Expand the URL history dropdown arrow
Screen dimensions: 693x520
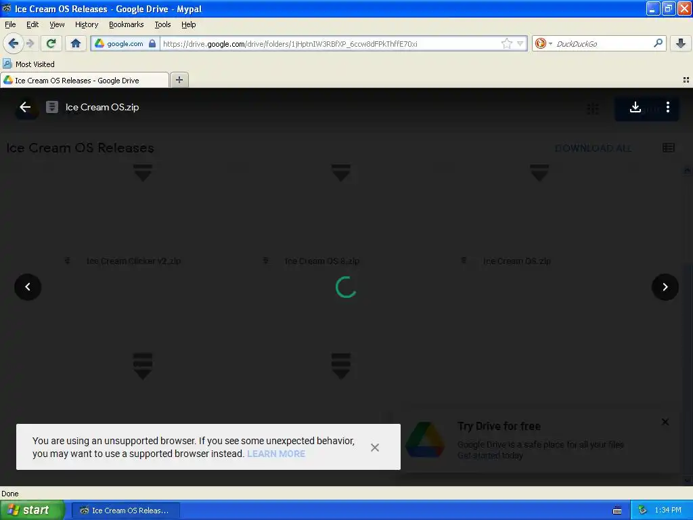point(520,43)
